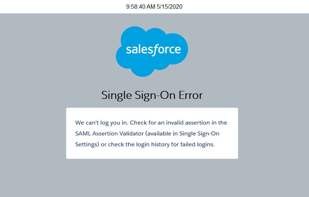Click the "(available in" text
Screen dimensions: 309x197
pyautogui.click(x=162, y=134)
